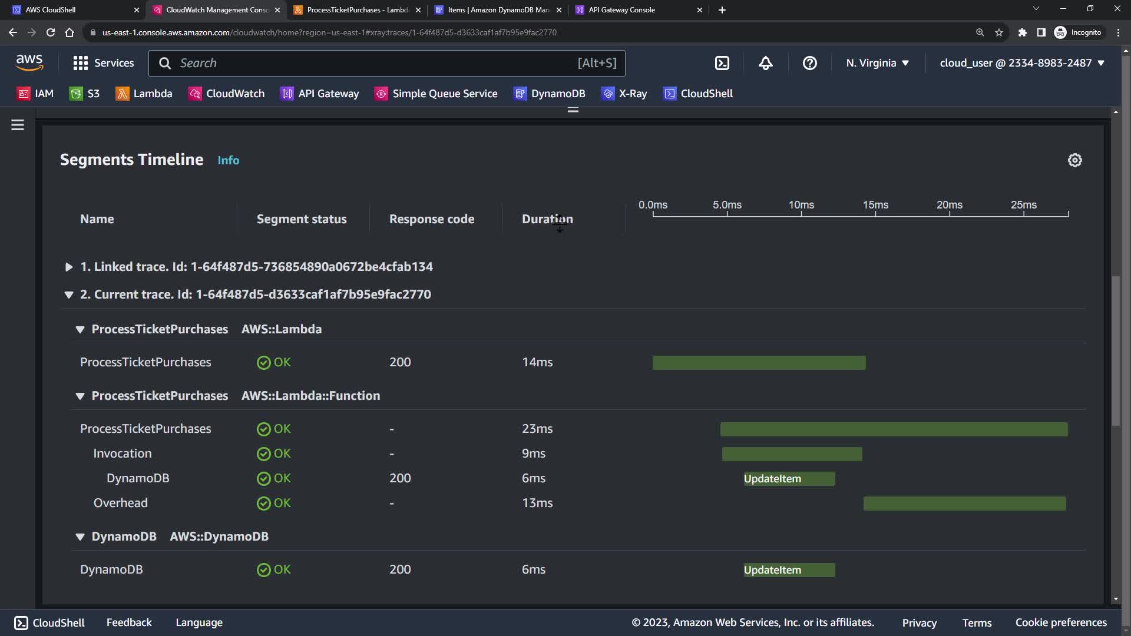Switch to the API Gateway Console tab

tap(621, 10)
